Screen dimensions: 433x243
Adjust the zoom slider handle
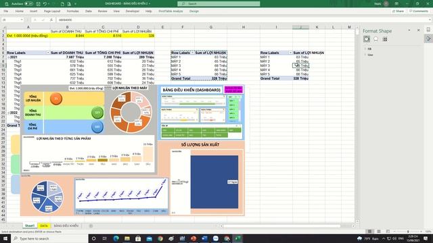[408, 232]
